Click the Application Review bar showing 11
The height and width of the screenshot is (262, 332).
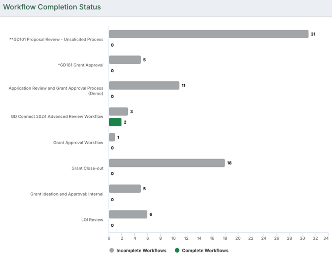(x=144, y=86)
